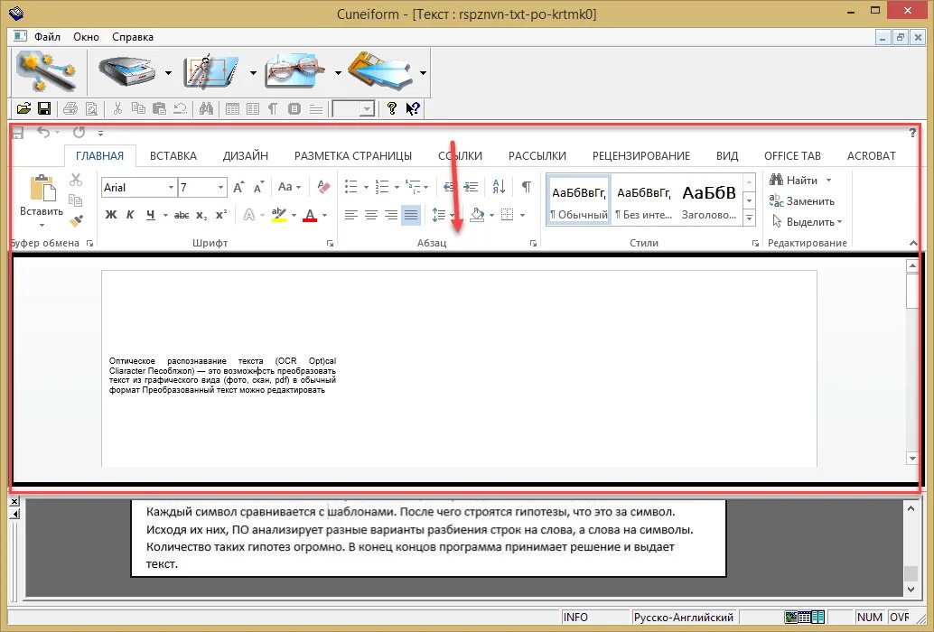Click the Русско-Английский language status field
934x632 pixels.
683,618
